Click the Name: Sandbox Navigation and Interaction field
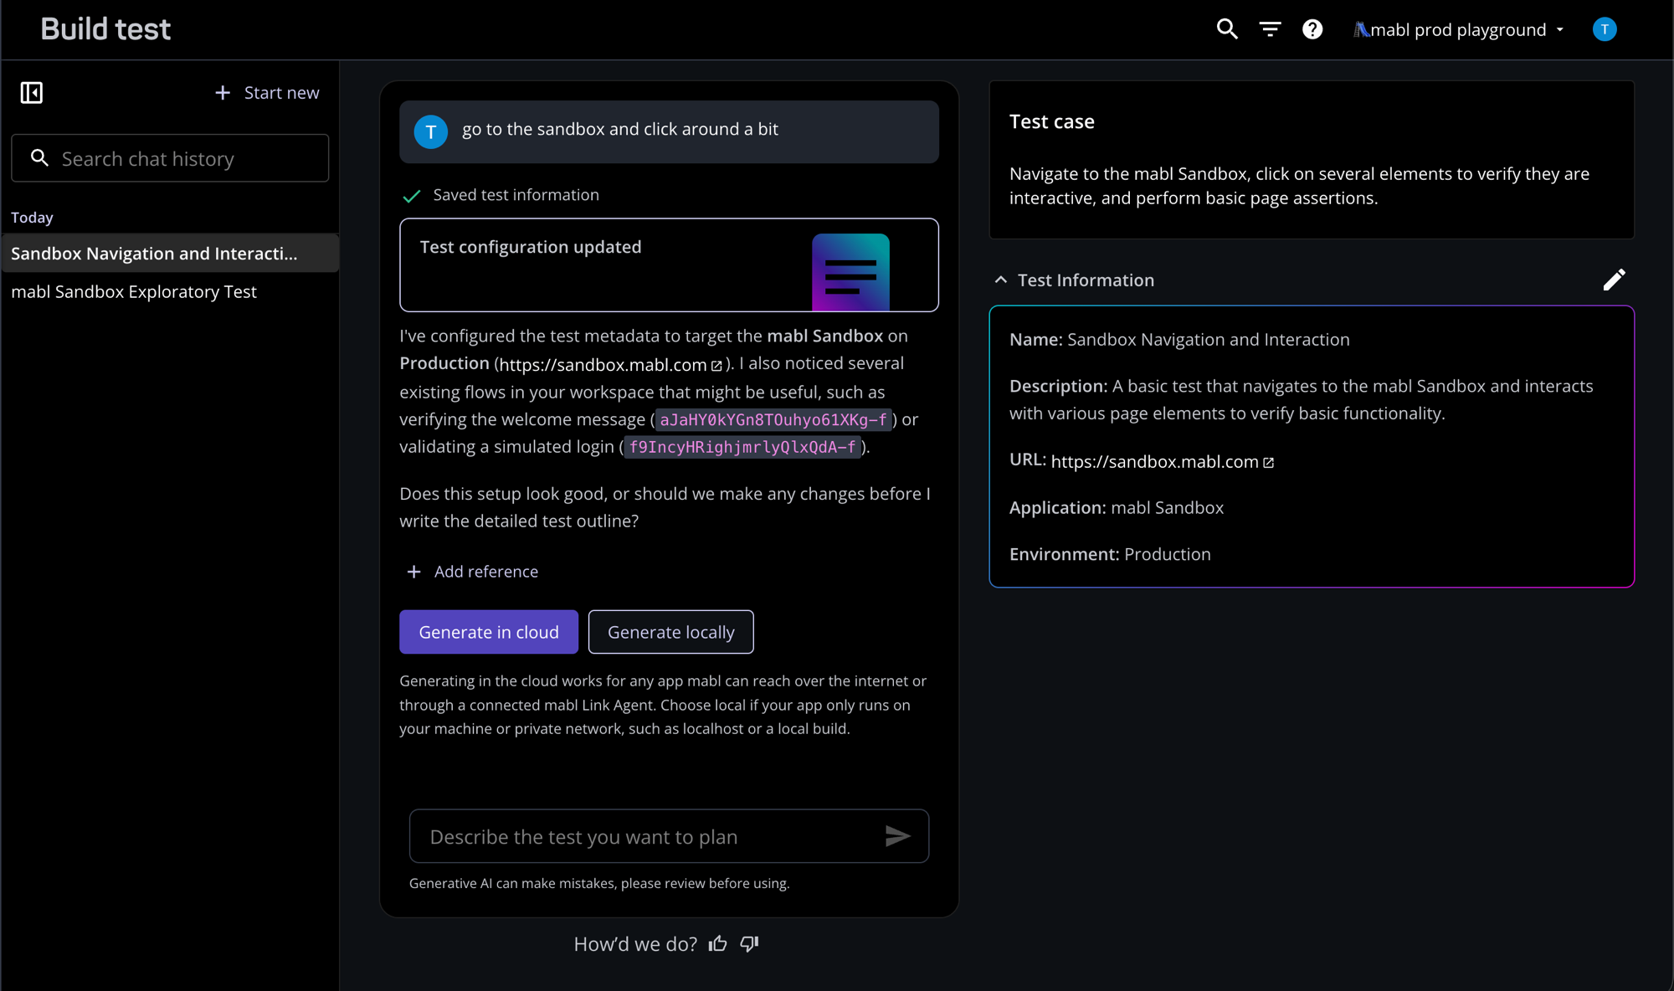The width and height of the screenshot is (1674, 991). (1179, 340)
